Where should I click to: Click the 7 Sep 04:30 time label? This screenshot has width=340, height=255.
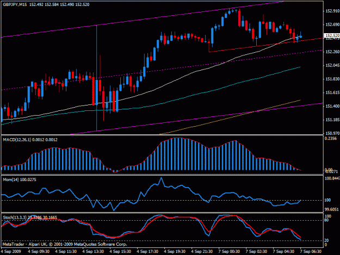pyautogui.click(x=283, y=251)
